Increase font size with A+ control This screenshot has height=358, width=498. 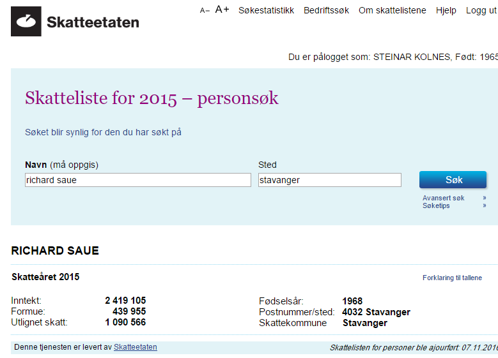(222, 10)
